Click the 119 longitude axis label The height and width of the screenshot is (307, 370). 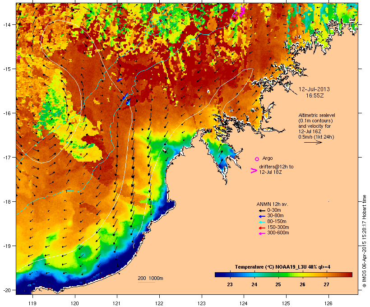pos(32,303)
